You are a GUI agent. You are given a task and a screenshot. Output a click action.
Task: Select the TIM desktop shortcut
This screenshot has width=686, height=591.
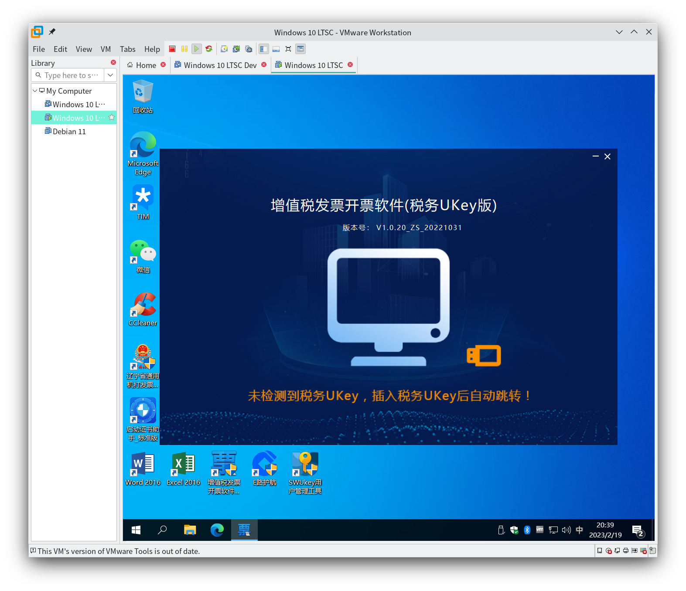pos(143,202)
